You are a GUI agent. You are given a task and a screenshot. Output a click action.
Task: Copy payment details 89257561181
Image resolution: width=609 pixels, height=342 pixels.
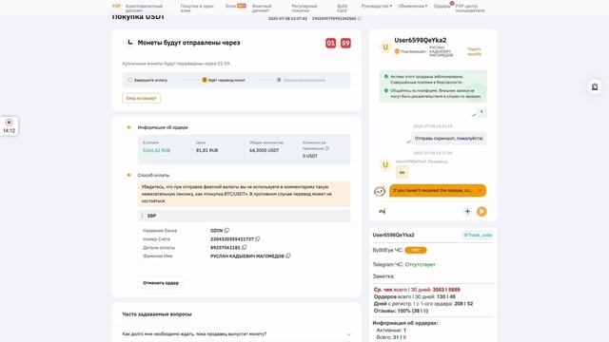tap(244, 247)
